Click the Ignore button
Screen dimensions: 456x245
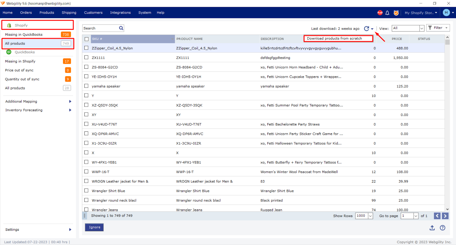click(94, 227)
